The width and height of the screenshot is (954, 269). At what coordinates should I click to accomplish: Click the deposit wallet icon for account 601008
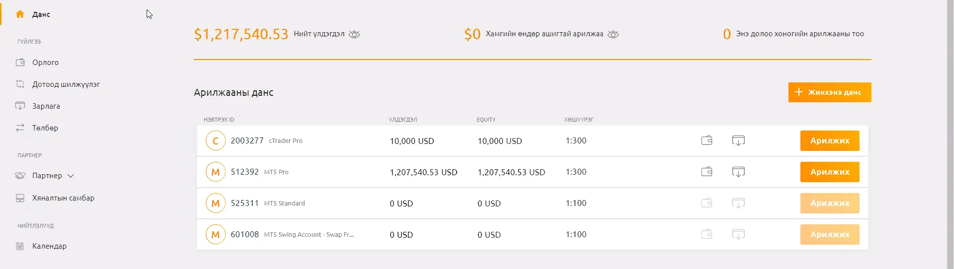point(706,234)
